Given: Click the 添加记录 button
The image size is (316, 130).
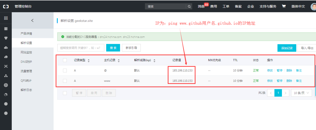Looking at the screenshot, I should (x=287, y=48).
